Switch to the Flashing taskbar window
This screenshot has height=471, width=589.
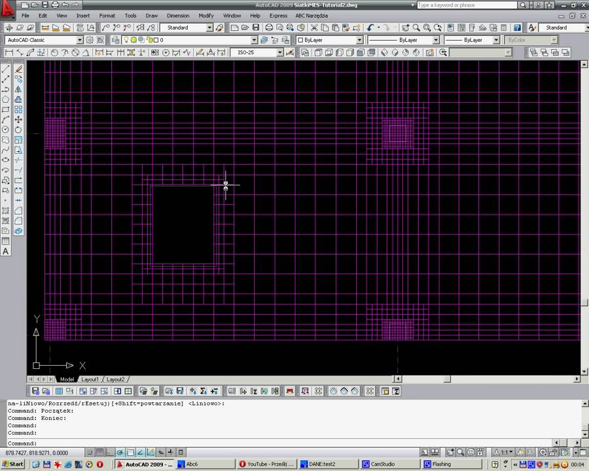(x=452, y=464)
